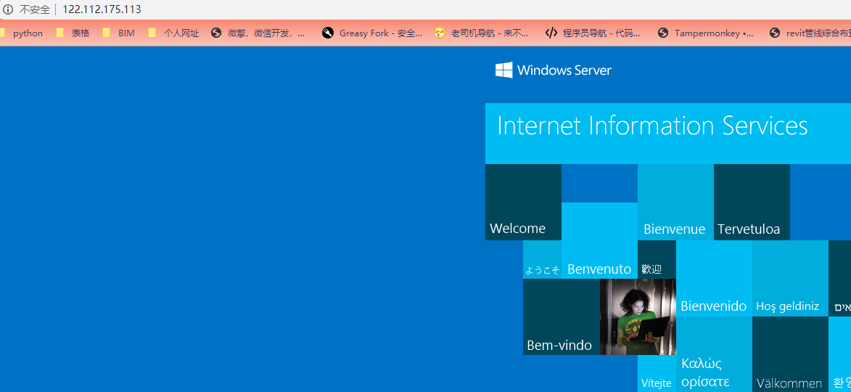Click the Bienvenido tile
This screenshot has height=392, width=851.
click(714, 279)
